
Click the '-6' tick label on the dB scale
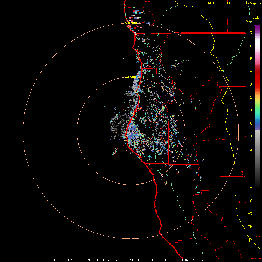point(250,201)
